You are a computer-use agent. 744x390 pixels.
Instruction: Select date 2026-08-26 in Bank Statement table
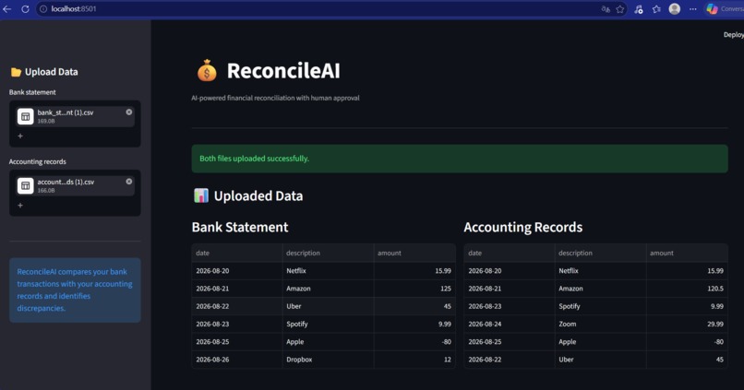237,360
